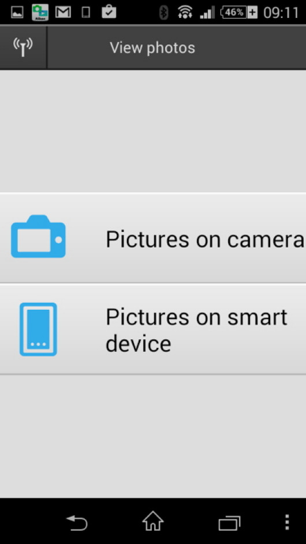This screenshot has width=306, height=544.
Task: Tap the phone outline notification icon
Action: click(x=85, y=13)
